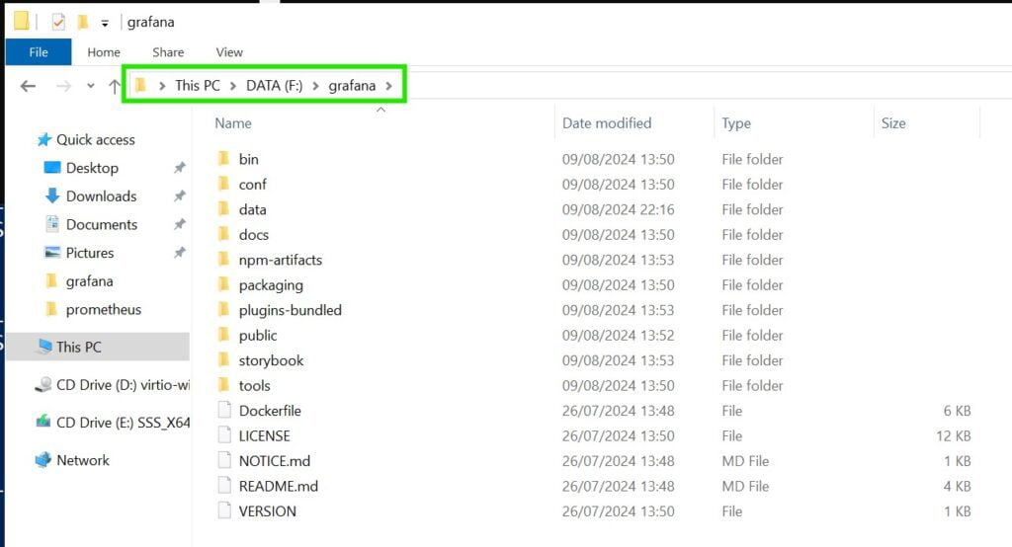The image size is (1012, 547).
Task: Expand Customize Quick Access Toolbar dropdown
Action: 105,23
